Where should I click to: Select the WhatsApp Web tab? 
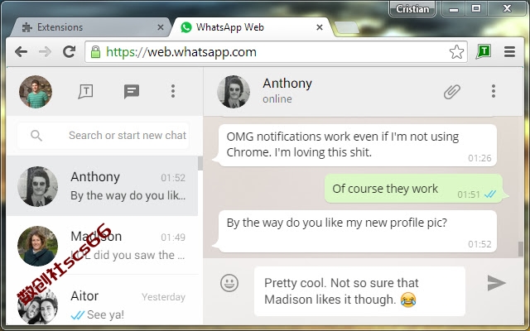[250, 27]
